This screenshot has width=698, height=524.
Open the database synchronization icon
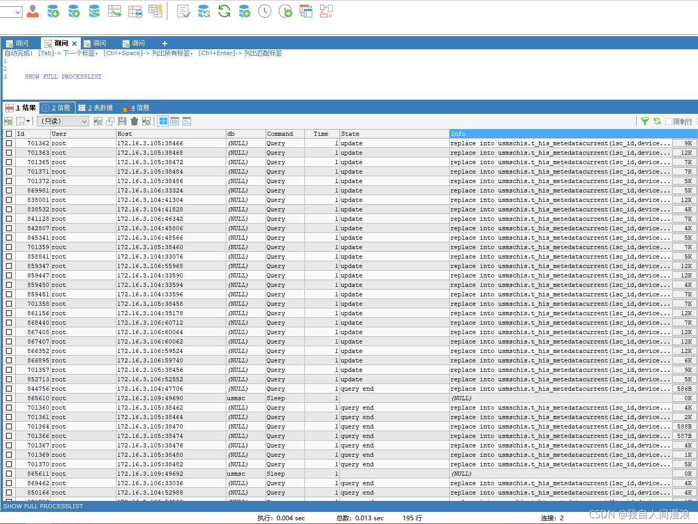(204, 10)
